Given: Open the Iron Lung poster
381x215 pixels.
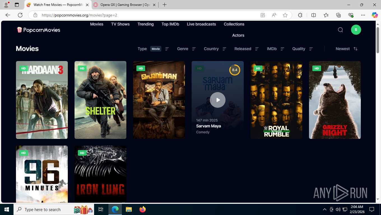Looking at the screenshot, I should click(100, 174).
